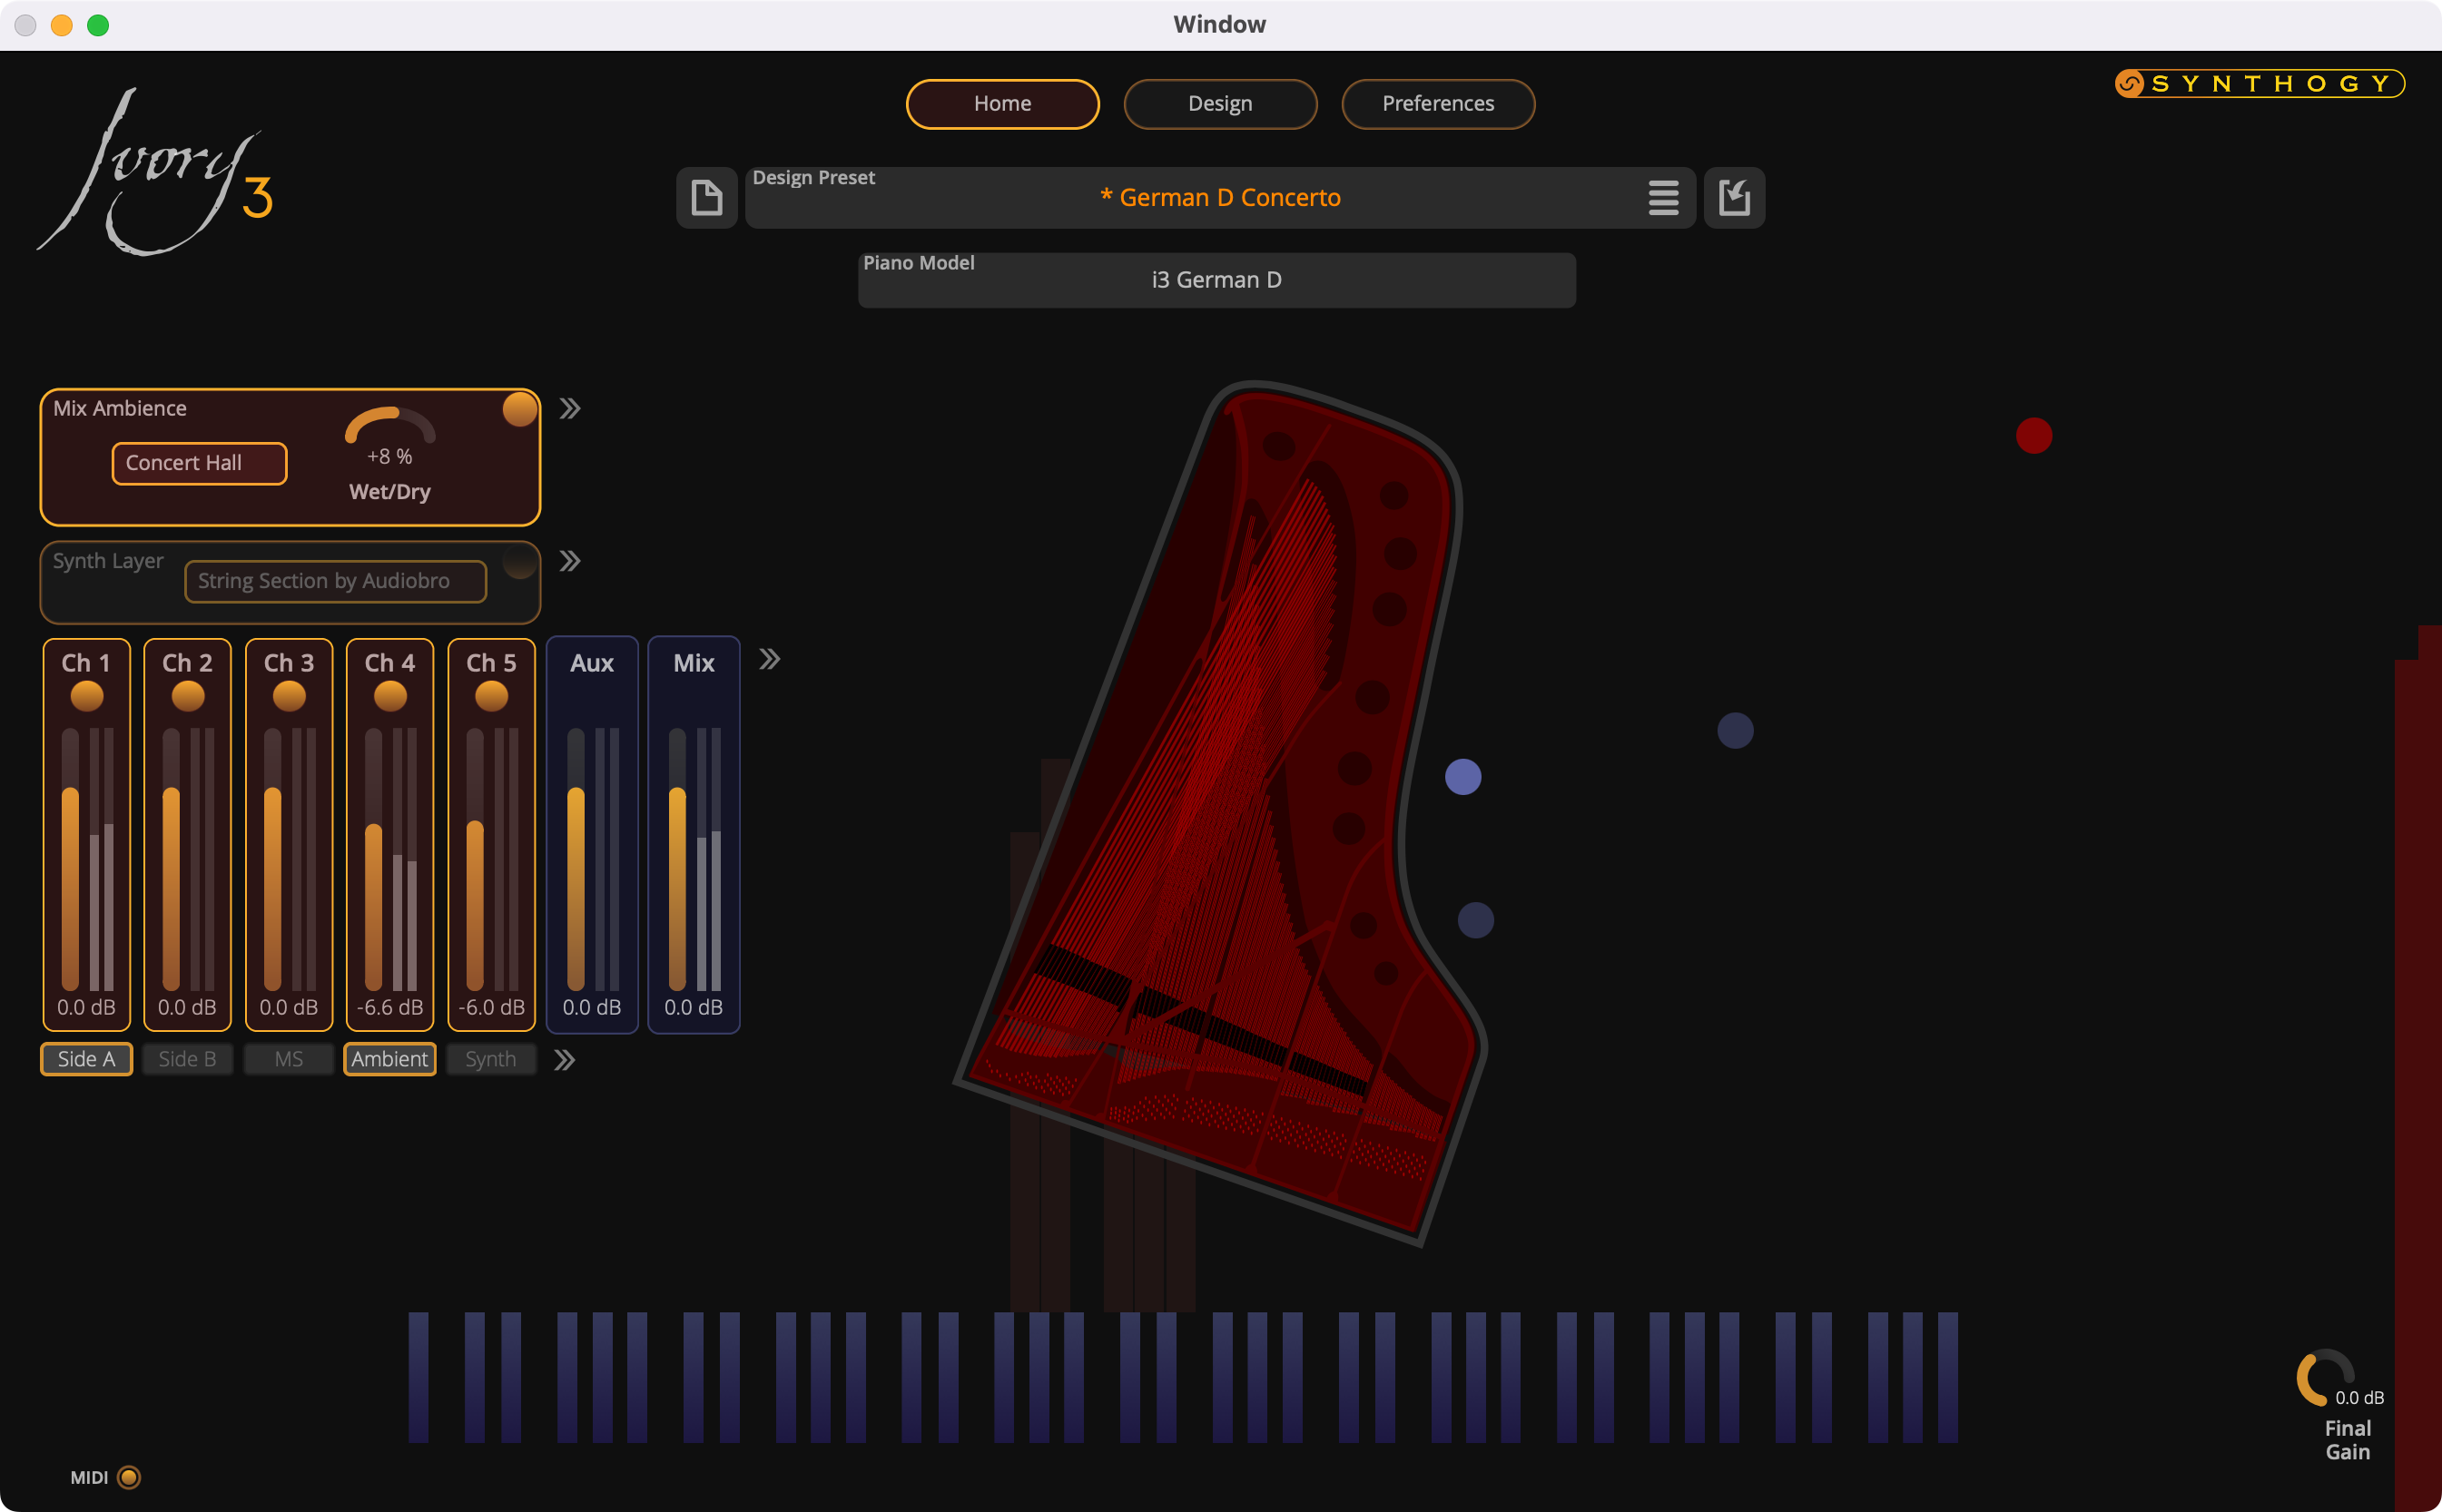
Task: Toggle Ch 5 enable button
Action: click(491, 696)
